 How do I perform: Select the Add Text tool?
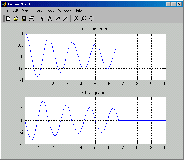tap(50, 19)
